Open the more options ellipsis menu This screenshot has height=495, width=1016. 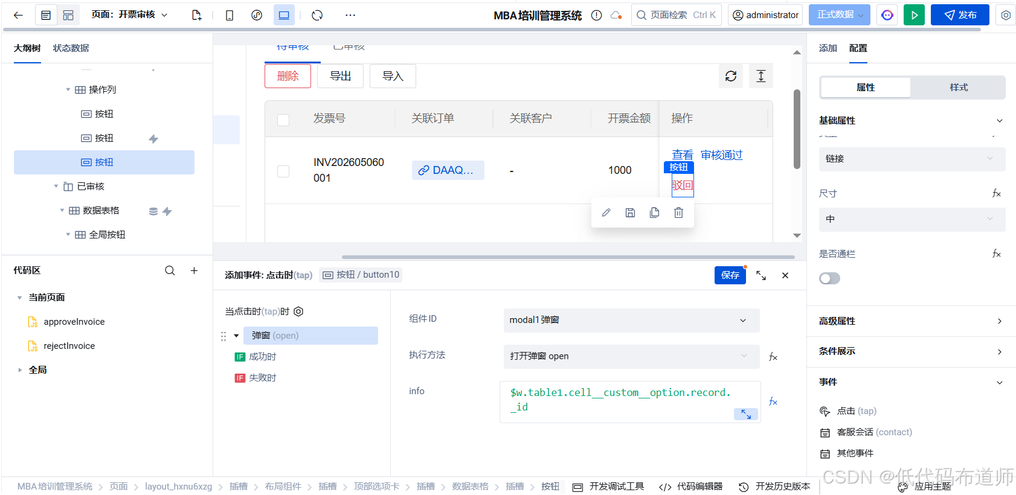tap(350, 15)
